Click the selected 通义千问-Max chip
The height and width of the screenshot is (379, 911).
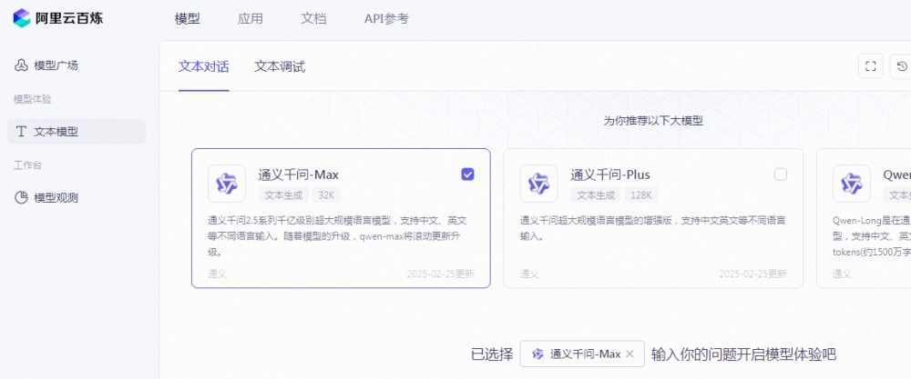(x=582, y=354)
